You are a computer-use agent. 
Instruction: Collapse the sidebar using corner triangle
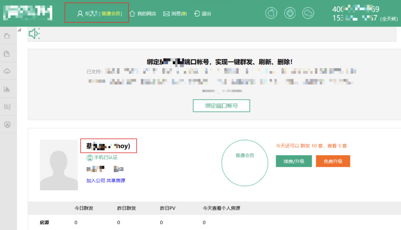(19, 30)
